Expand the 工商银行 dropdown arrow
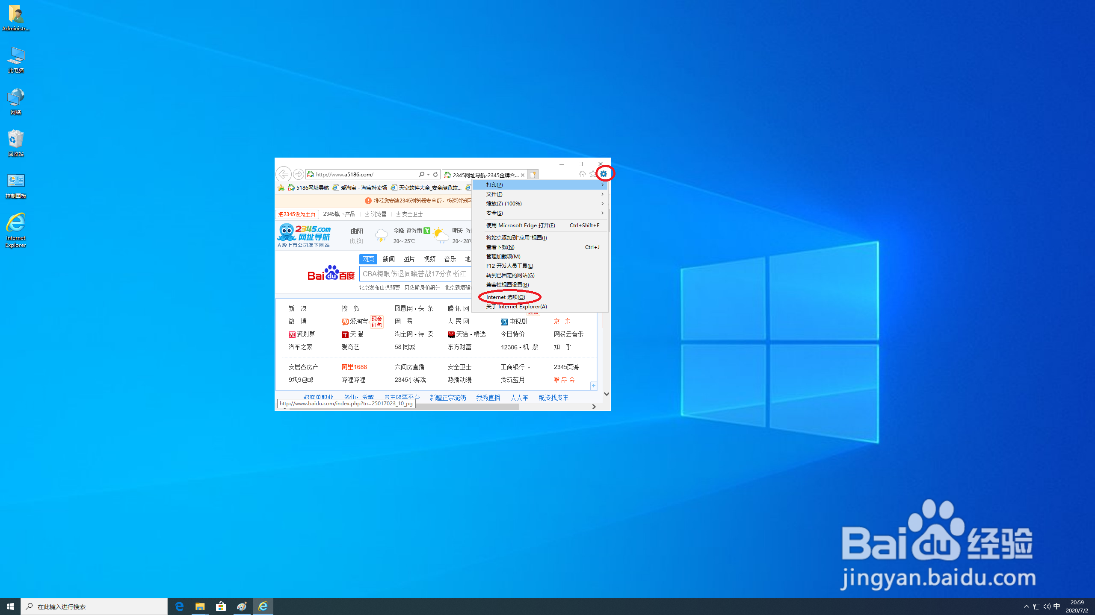The height and width of the screenshot is (615, 1095). pos(529,367)
